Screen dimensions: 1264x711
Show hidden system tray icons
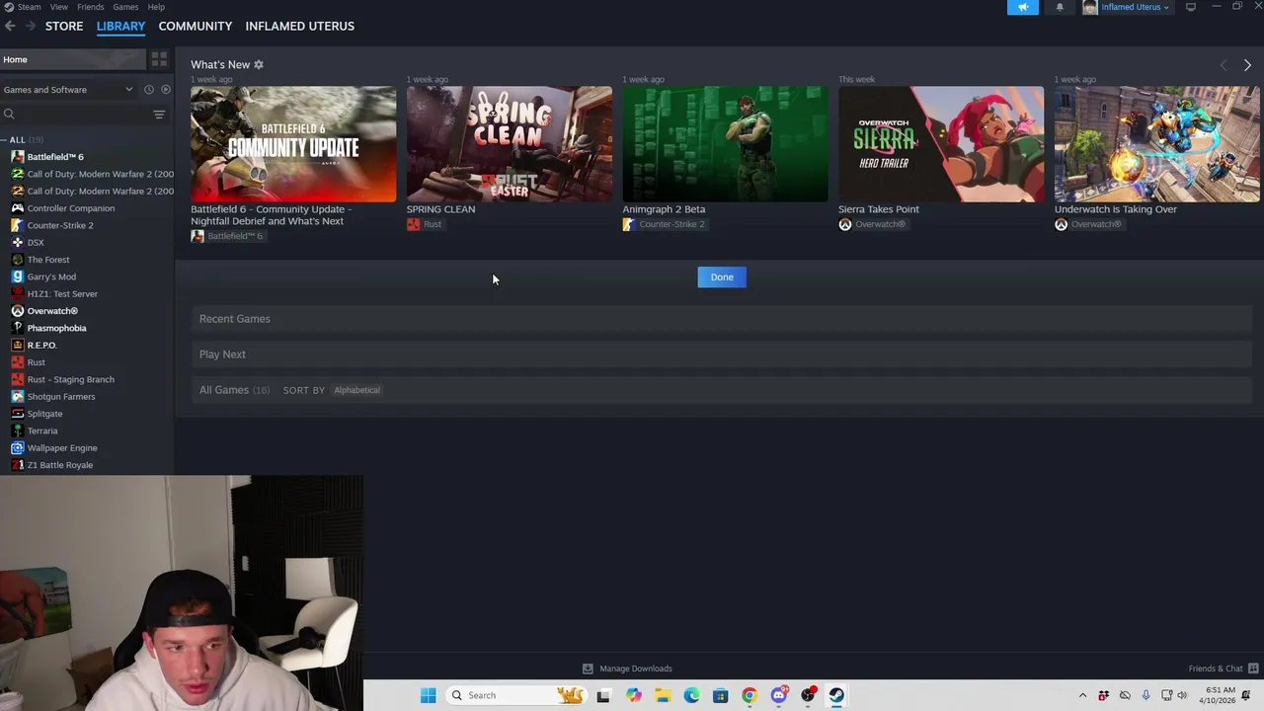coord(1082,695)
